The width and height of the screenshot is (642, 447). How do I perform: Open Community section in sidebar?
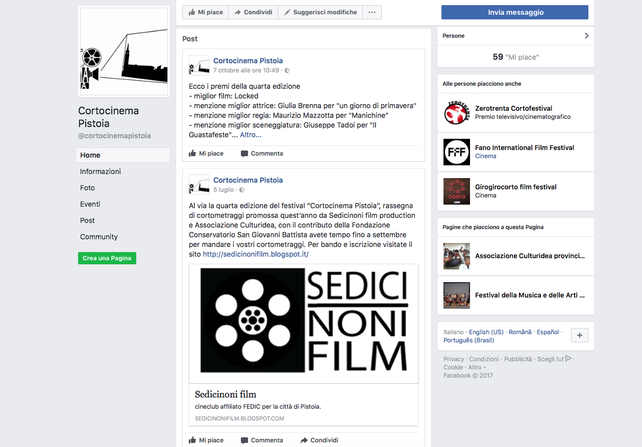(x=99, y=237)
